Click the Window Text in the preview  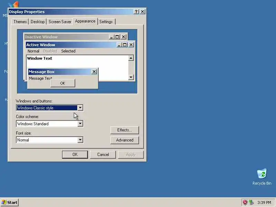(40, 58)
